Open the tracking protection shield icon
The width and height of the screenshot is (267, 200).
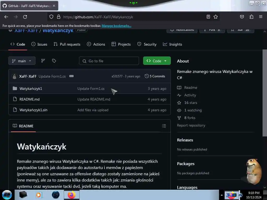(51, 17)
